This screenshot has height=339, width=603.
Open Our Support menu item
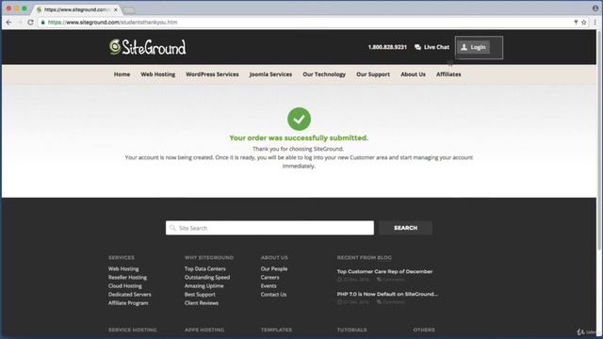(373, 74)
